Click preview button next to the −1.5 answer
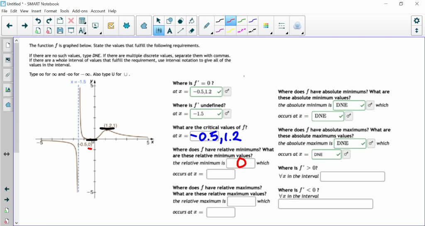This screenshot has width=425, height=226. coord(227,114)
